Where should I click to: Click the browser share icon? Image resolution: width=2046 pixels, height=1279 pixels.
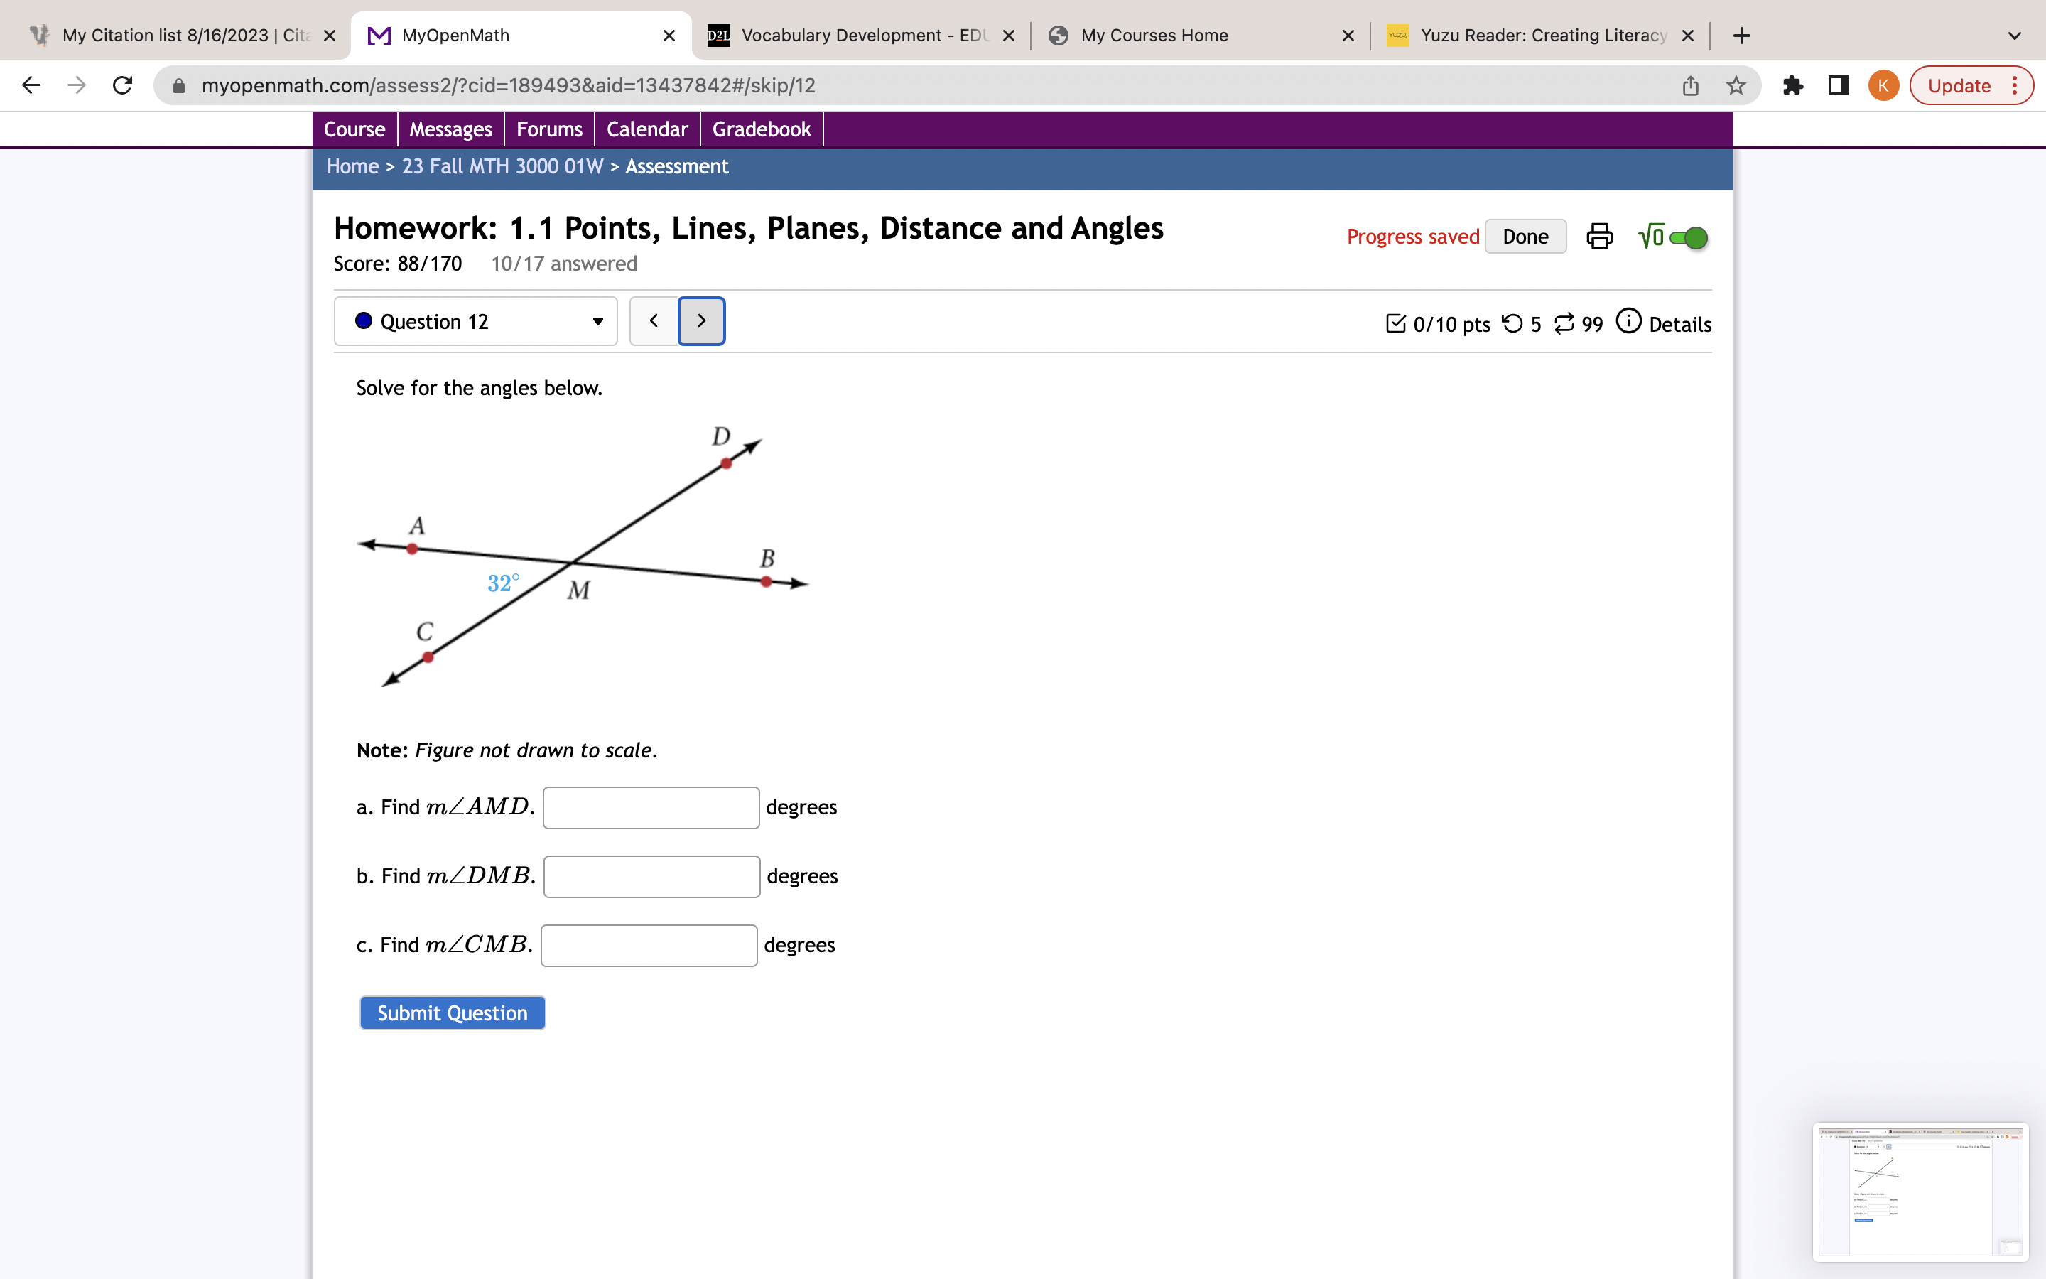coord(1690,85)
